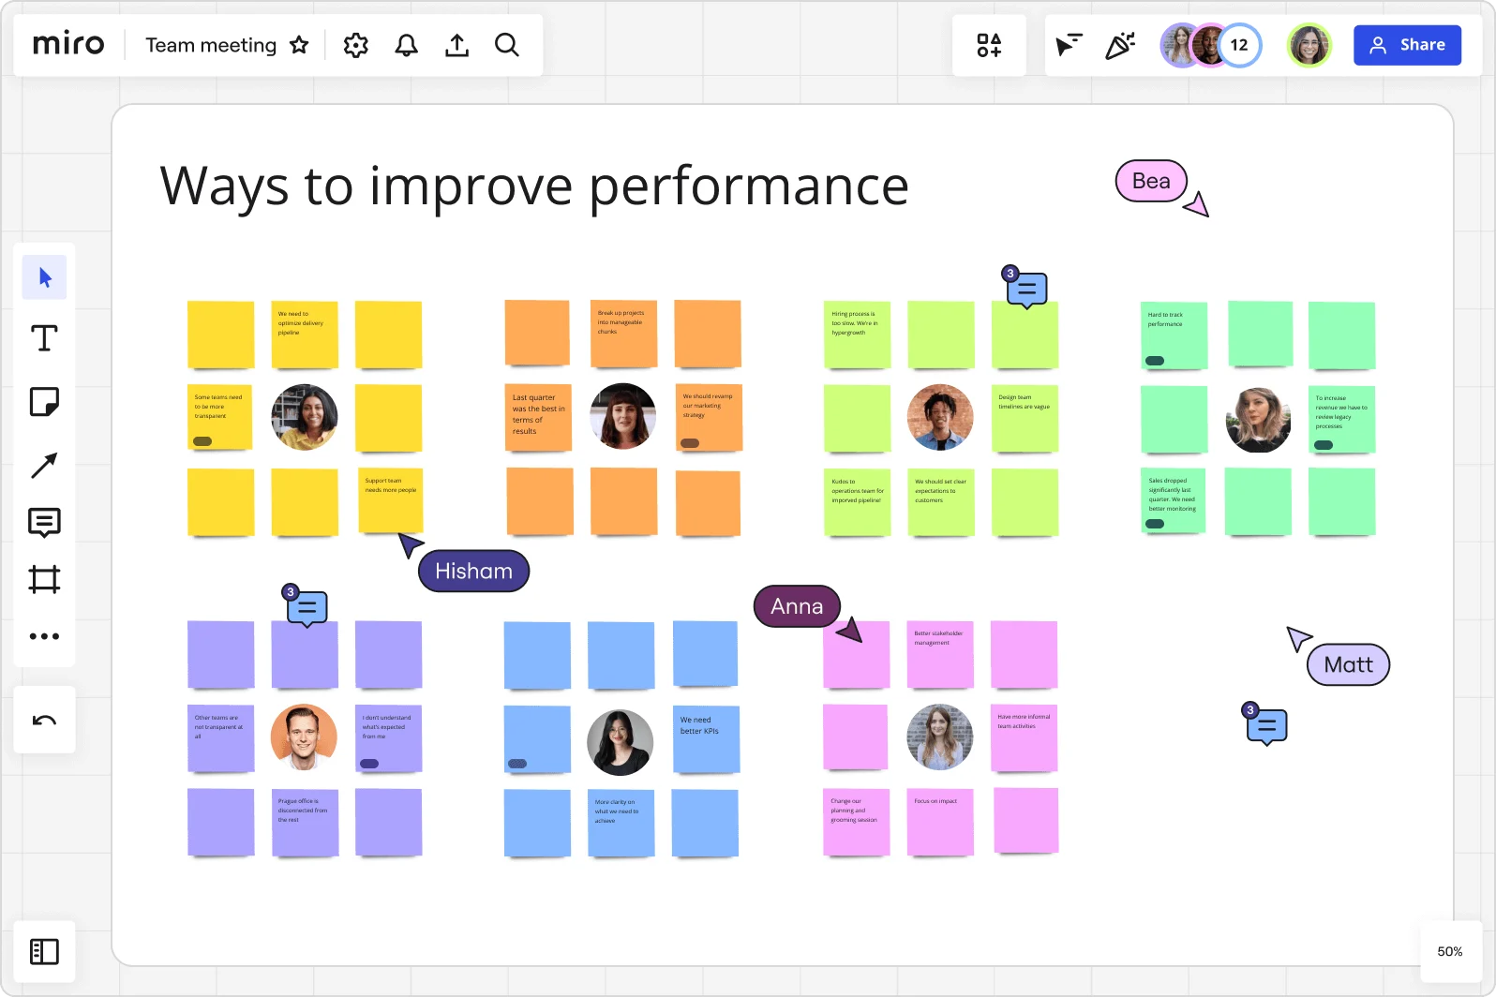The width and height of the screenshot is (1496, 997).
Task: Select the Frame tool
Action: [44, 579]
